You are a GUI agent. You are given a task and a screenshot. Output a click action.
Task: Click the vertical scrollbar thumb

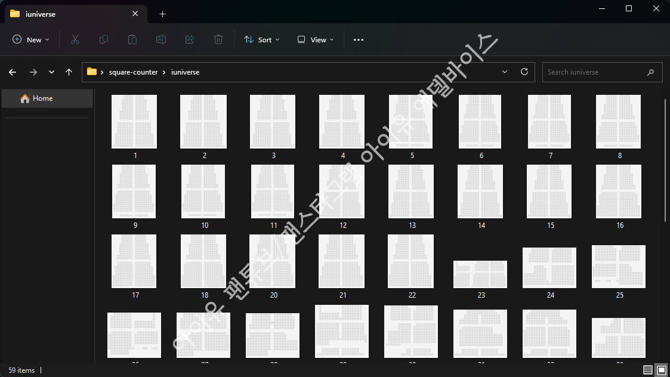pos(665,160)
